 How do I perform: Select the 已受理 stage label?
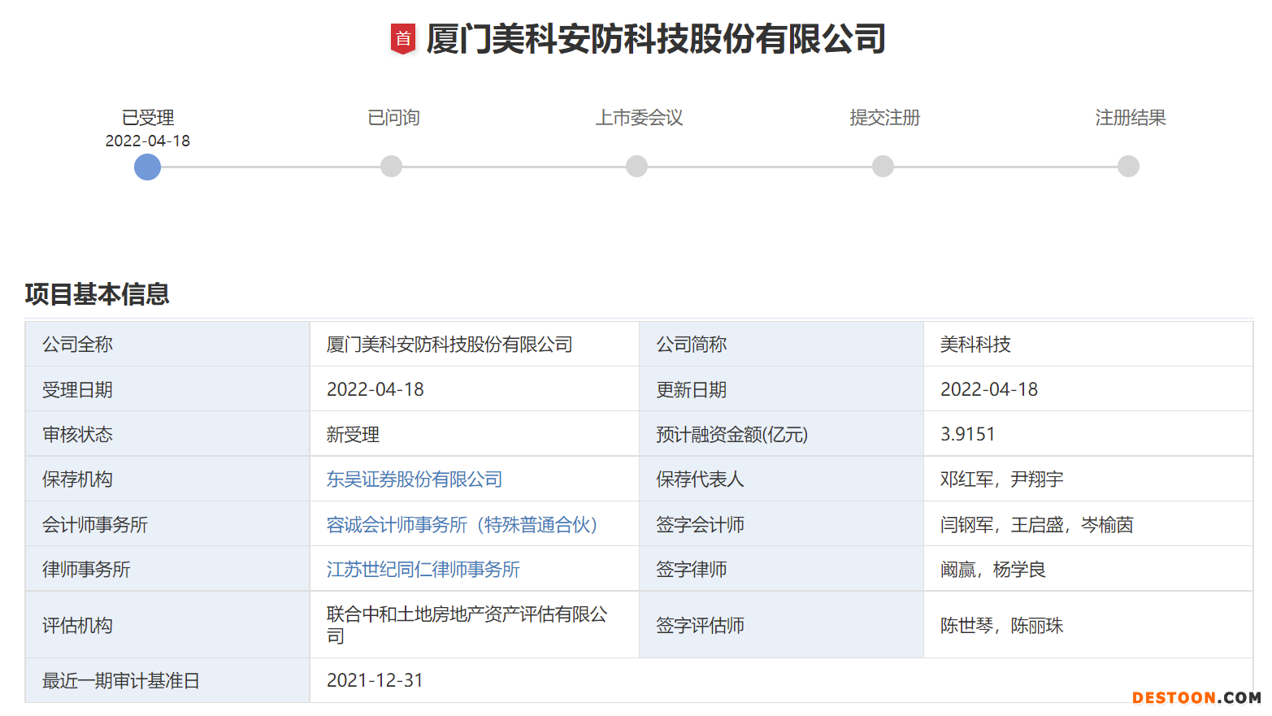click(x=147, y=117)
